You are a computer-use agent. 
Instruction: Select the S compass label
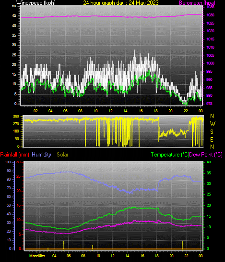coord(212,132)
